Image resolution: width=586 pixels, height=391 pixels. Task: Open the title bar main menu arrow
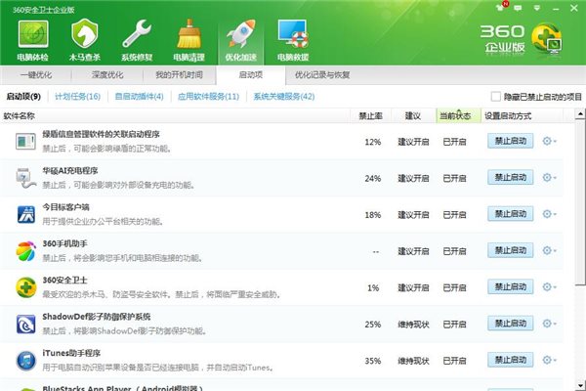coord(536,8)
